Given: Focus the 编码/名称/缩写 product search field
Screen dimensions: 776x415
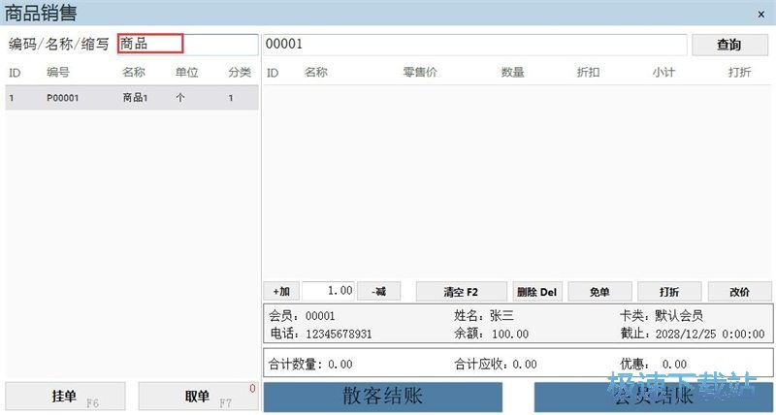Looking at the screenshot, I should click(x=187, y=44).
